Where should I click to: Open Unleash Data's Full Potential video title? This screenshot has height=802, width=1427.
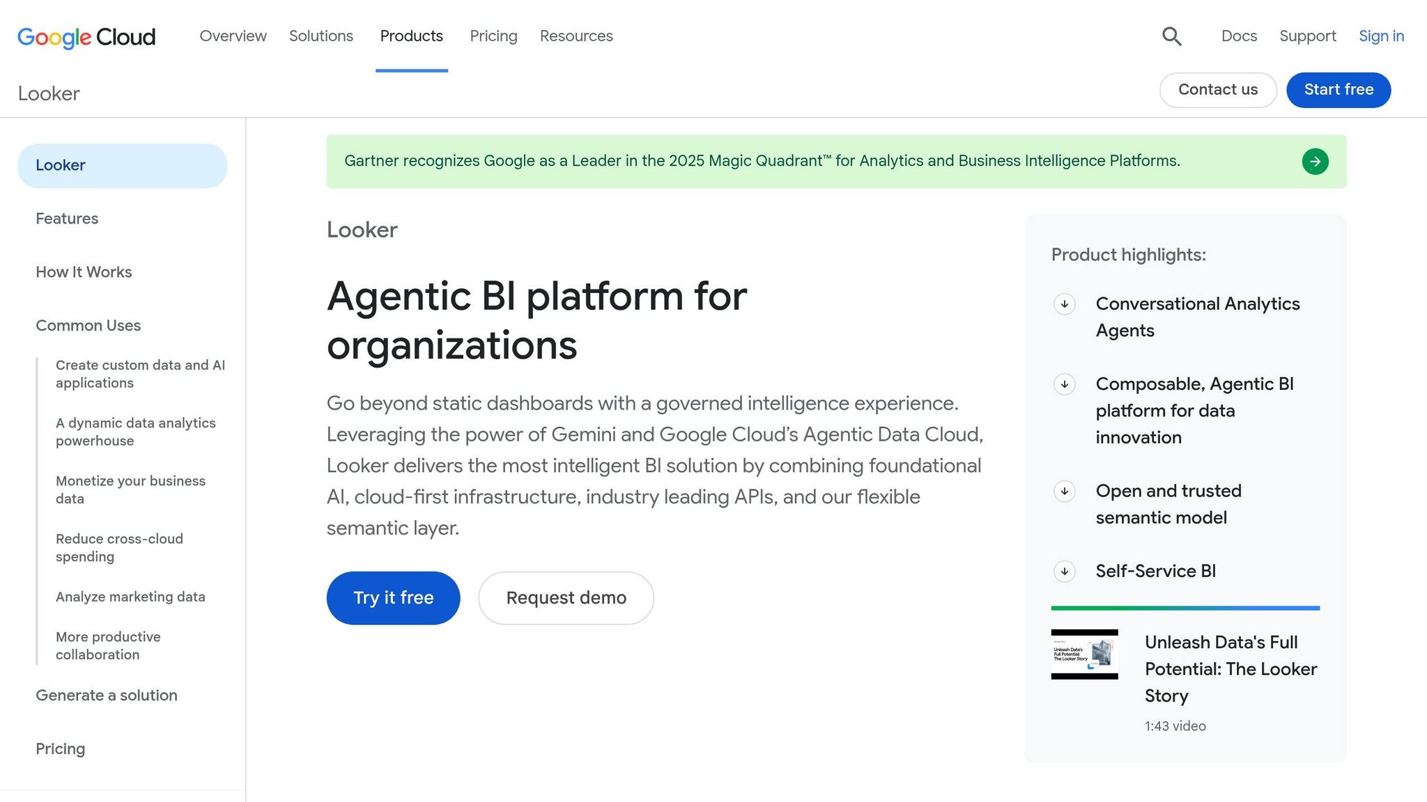pyautogui.click(x=1231, y=669)
